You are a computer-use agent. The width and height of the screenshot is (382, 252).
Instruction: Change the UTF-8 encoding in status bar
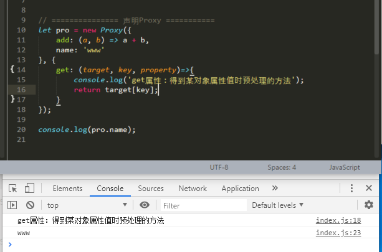click(219, 167)
